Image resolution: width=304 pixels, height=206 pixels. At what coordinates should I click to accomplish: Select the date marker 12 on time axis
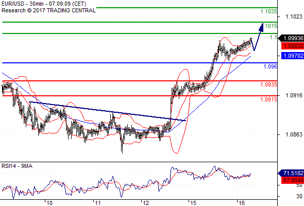(146, 203)
